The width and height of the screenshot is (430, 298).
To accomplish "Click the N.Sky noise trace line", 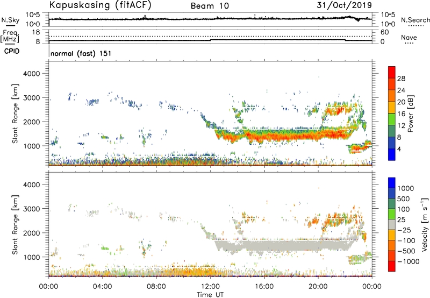I will tap(210, 19).
